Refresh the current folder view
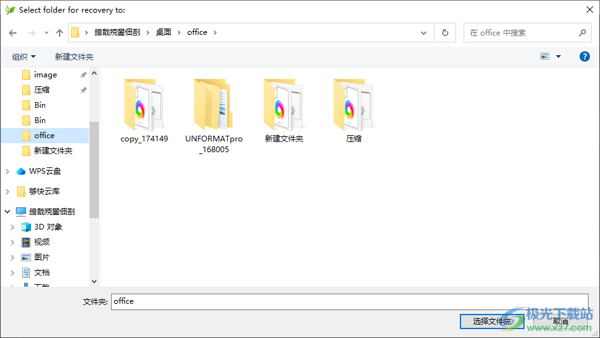Screen dimensions: 600x338 (x=445, y=33)
